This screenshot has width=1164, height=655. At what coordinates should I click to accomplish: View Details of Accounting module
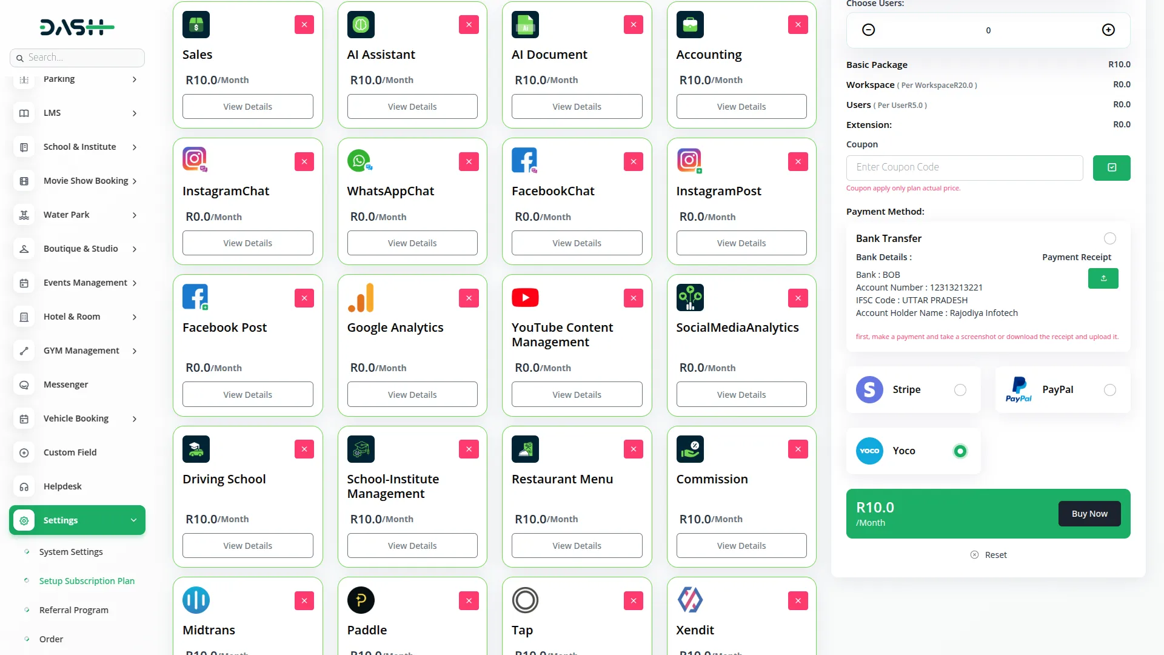741,107
